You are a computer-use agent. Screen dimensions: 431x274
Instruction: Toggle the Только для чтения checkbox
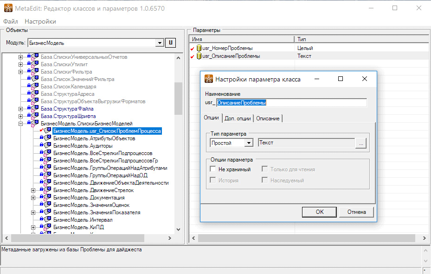click(x=265, y=169)
